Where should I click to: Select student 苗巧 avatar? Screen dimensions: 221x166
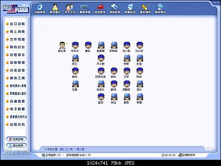[x=101, y=97]
